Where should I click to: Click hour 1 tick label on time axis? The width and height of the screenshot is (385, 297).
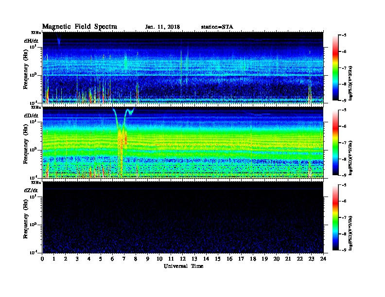pos(54,259)
